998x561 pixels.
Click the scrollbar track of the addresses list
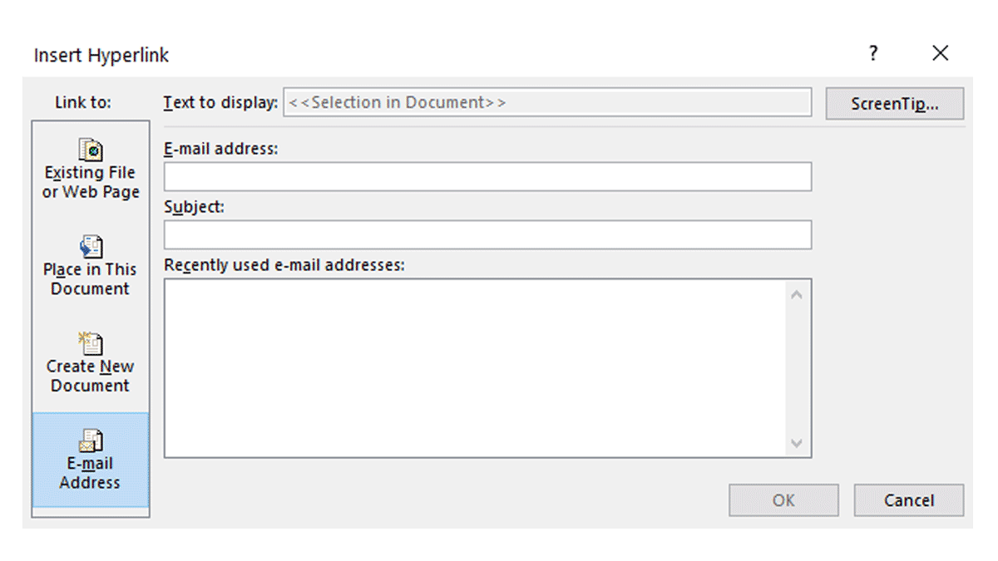796,369
